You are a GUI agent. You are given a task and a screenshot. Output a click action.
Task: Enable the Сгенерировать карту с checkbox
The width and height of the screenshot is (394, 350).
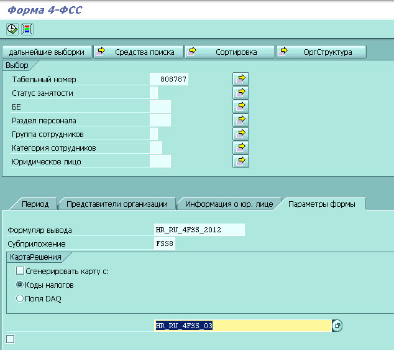(x=20, y=271)
